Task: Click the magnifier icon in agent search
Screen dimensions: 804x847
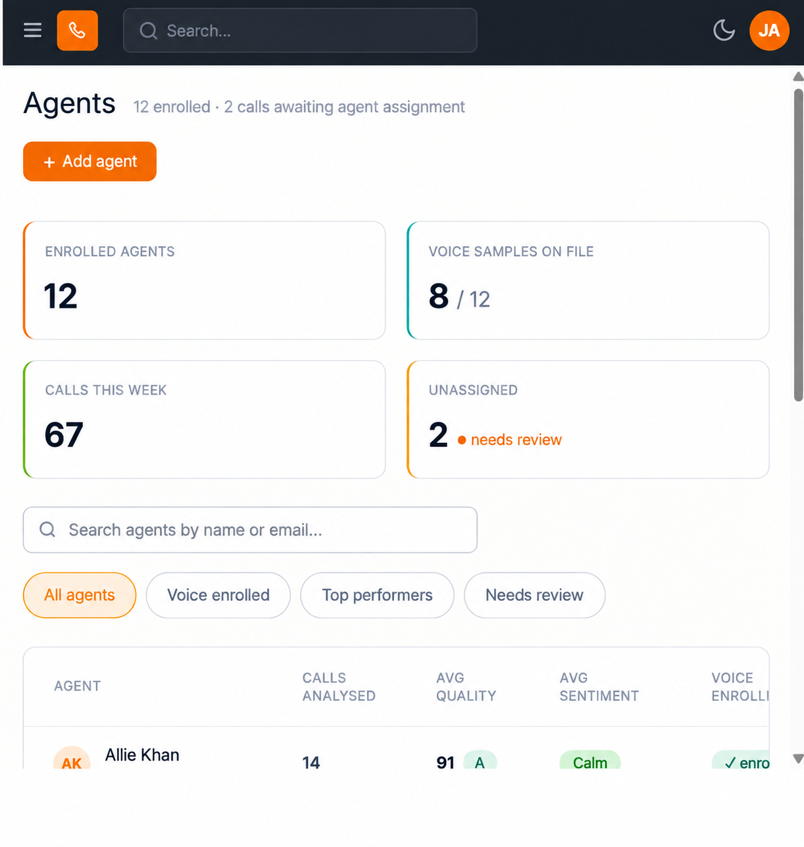Action: pyautogui.click(x=47, y=530)
